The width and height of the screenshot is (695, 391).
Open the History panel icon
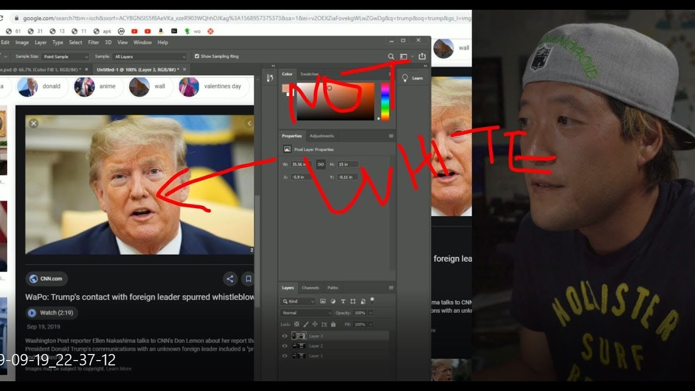[270, 78]
